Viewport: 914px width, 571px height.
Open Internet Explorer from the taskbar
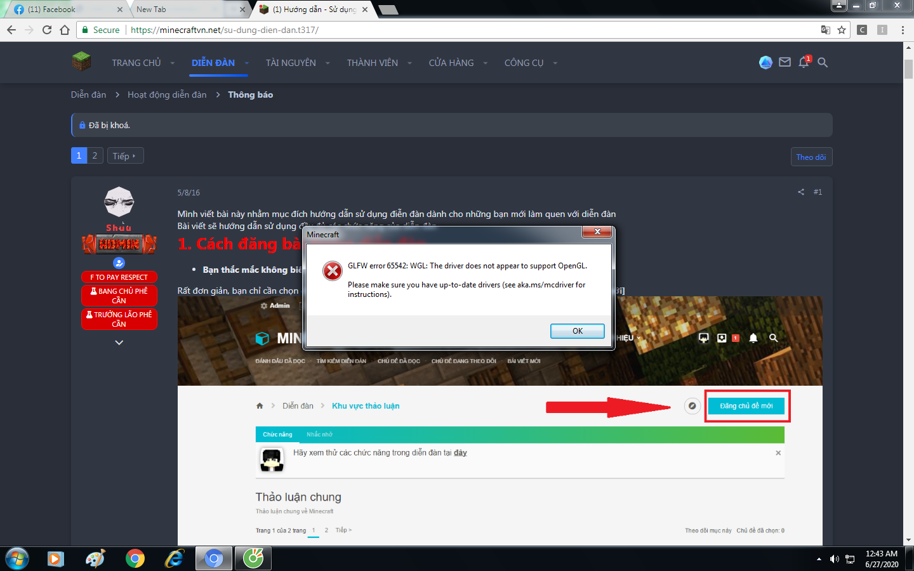(x=174, y=559)
